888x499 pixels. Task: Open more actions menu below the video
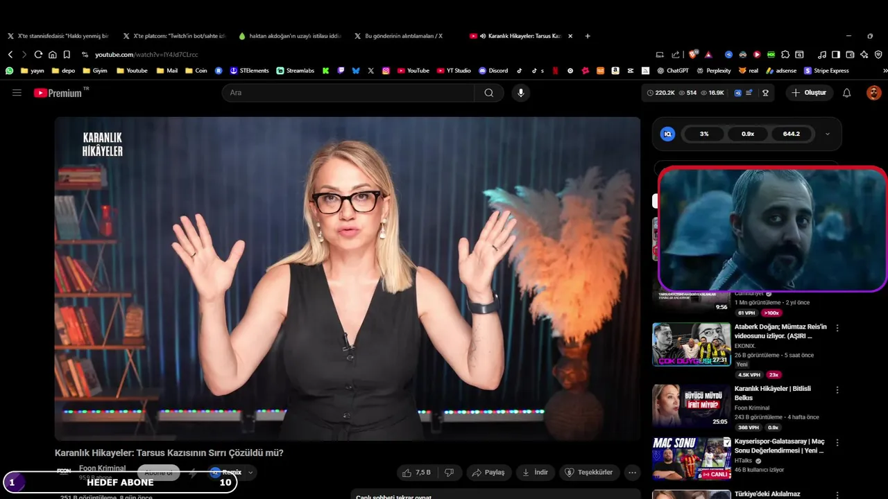632,472
